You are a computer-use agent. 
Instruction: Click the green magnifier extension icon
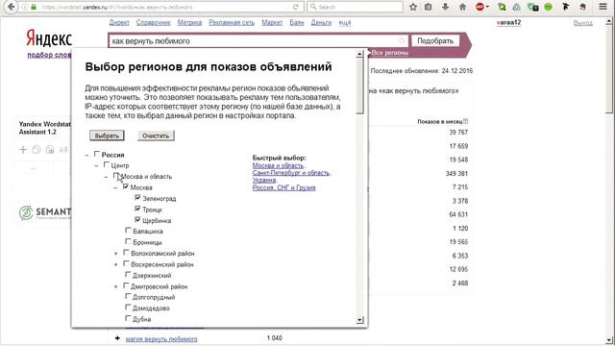[x=502, y=7]
